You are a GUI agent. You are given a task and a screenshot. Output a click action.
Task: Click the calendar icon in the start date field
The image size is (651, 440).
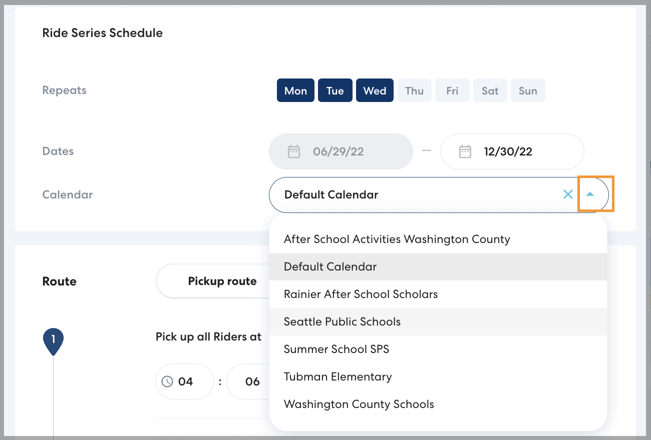click(294, 151)
